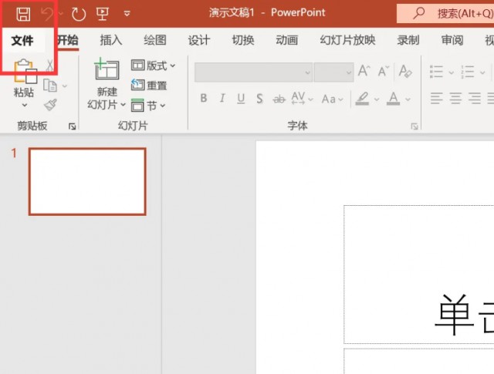Open the 绘图 tab

click(154, 40)
